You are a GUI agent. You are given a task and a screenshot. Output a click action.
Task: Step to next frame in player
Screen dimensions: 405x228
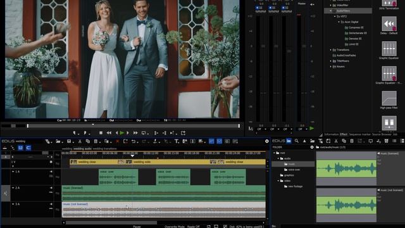[x=128, y=133]
